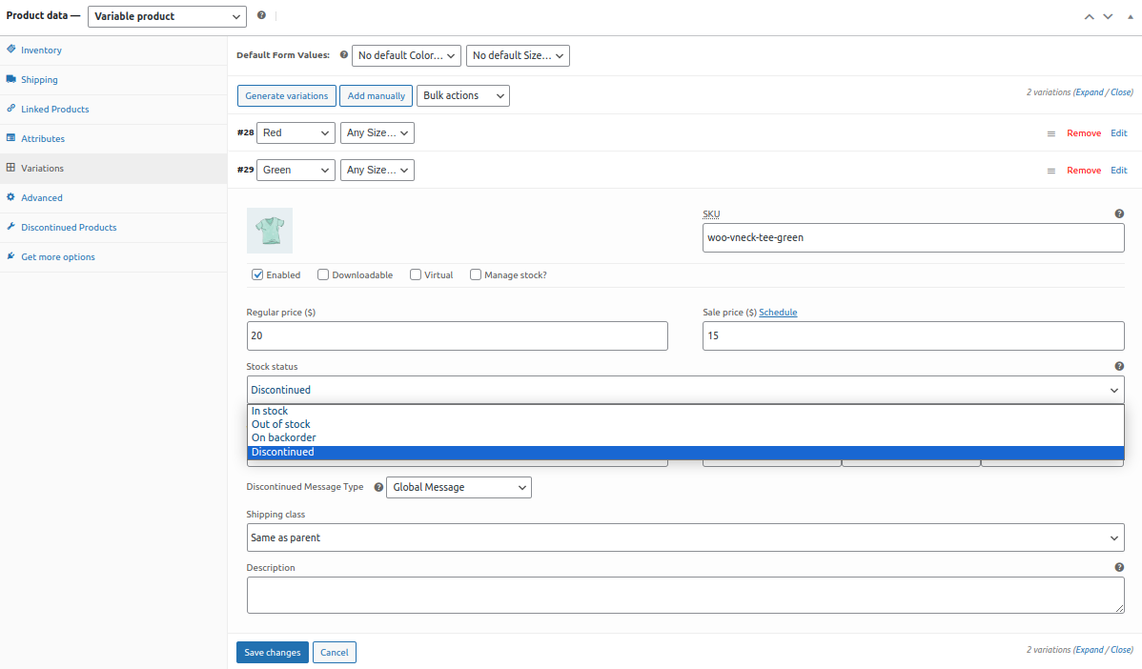Screen dimensions: 1142x669
Task: Tick the Downloadable checkbox
Action: point(323,275)
